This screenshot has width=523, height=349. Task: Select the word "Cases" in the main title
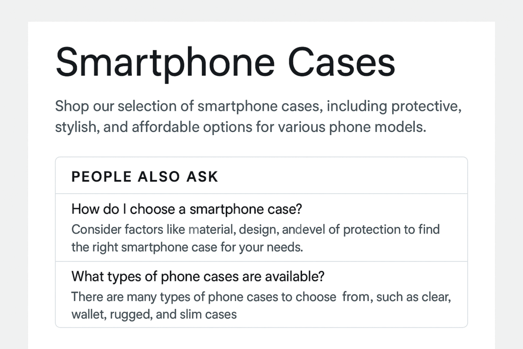click(x=342, y=62)
